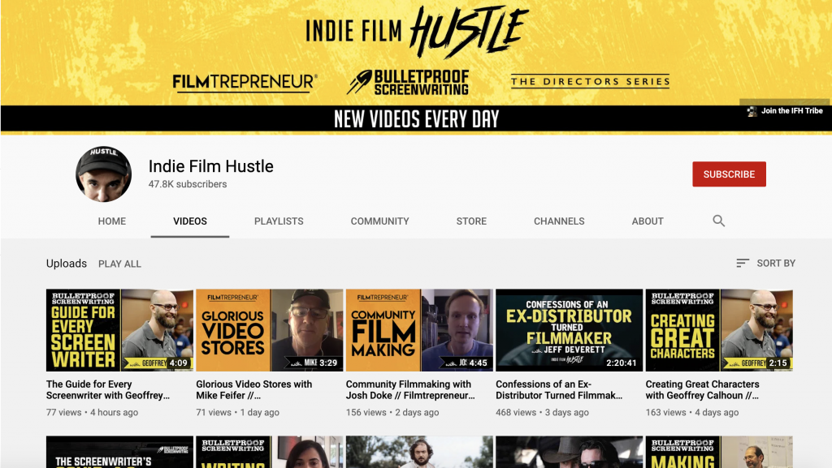Open the Creating Great Characters thumbnail
Image resolution: width=832 pixels, height=468 pixels.
pyautogui.click(x=719, y=330)
